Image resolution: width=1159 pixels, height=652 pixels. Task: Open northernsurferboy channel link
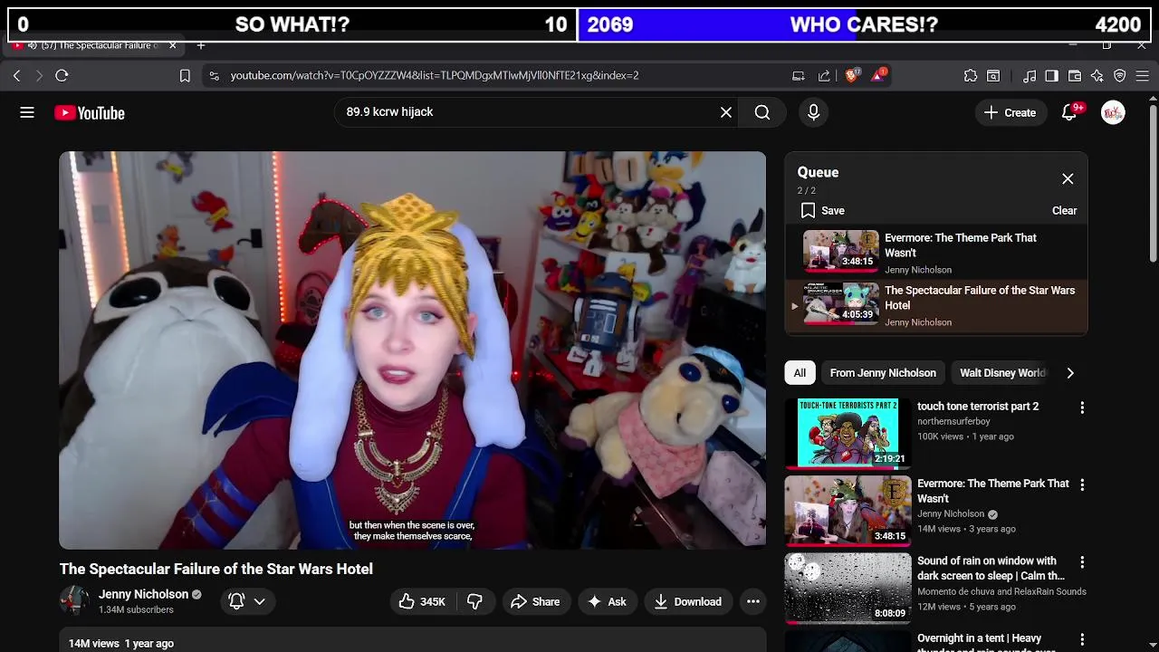click(x=953, y=422)
